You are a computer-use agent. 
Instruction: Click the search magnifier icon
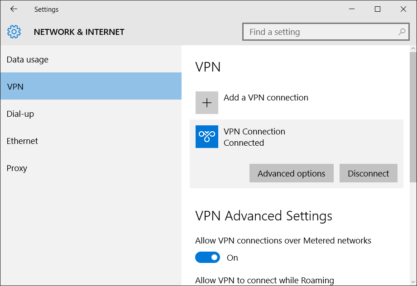point(402,32)
